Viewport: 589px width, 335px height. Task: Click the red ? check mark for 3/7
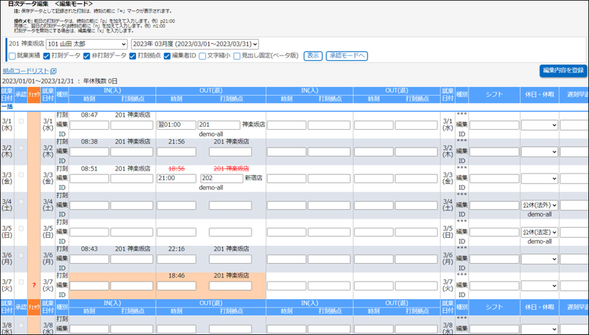[x=34, y=286]
